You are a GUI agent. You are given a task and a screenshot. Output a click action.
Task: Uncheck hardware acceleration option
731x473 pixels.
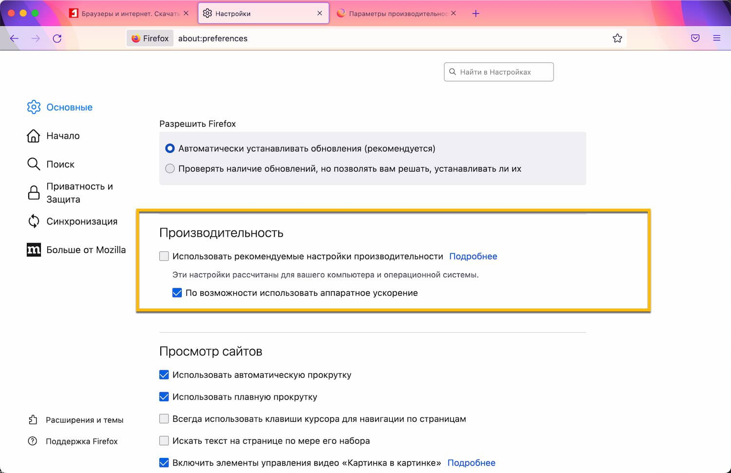(177, 293)
